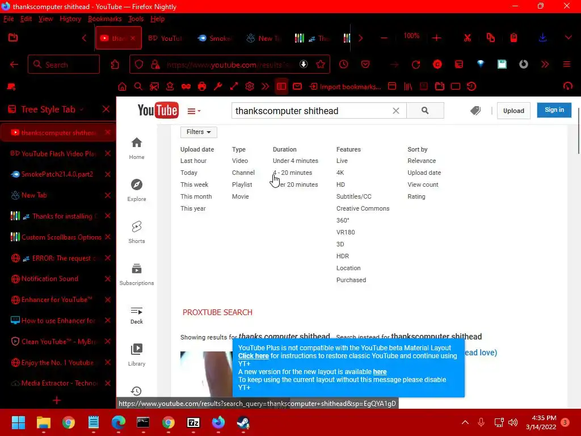
Task: Click the printer icon in bookmarks toolbar
Action: click(202, 87)
